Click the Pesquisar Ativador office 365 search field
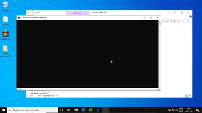The width and height of the screenshot is (202, 113). point(176,21)
